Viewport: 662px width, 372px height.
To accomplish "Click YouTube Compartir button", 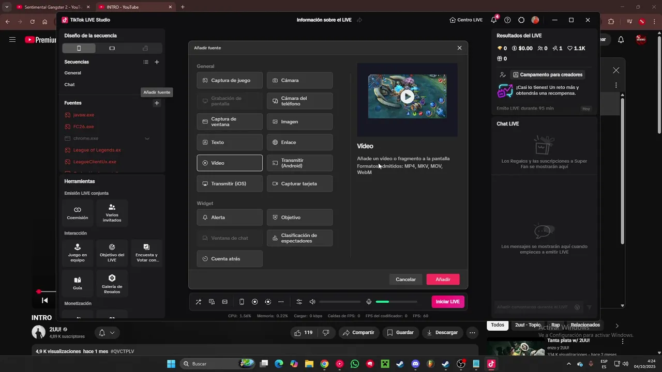I will tap(359, 332).
